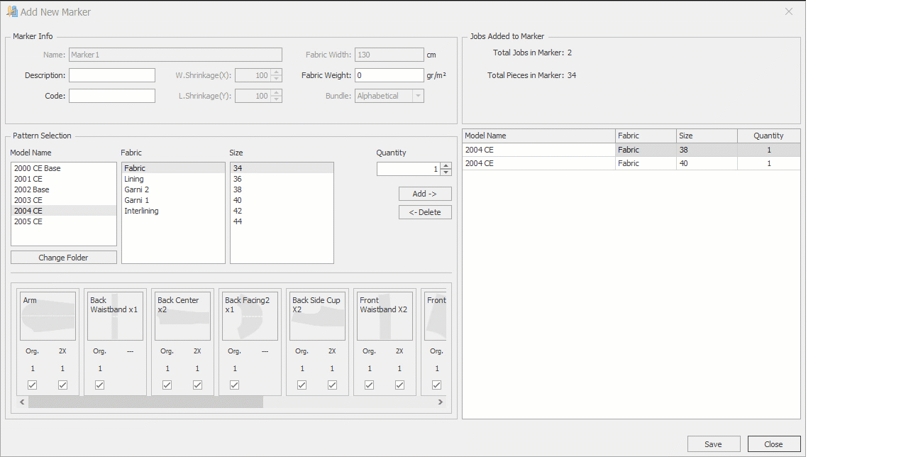Uncheck the Org. checkbox under Arm

click(x=32, y=385)
